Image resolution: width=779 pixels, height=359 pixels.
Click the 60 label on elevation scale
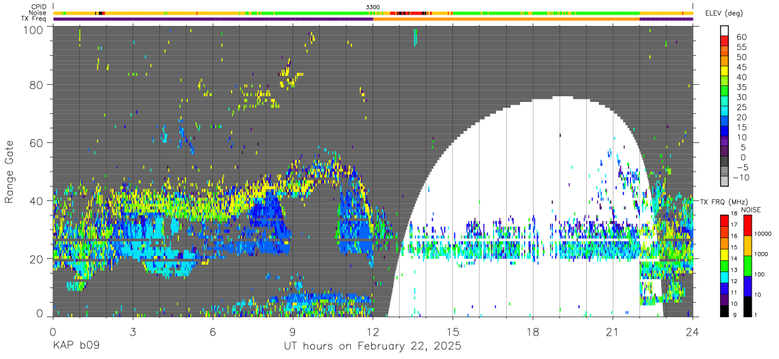pyautogui.click(x=741, y=37)
